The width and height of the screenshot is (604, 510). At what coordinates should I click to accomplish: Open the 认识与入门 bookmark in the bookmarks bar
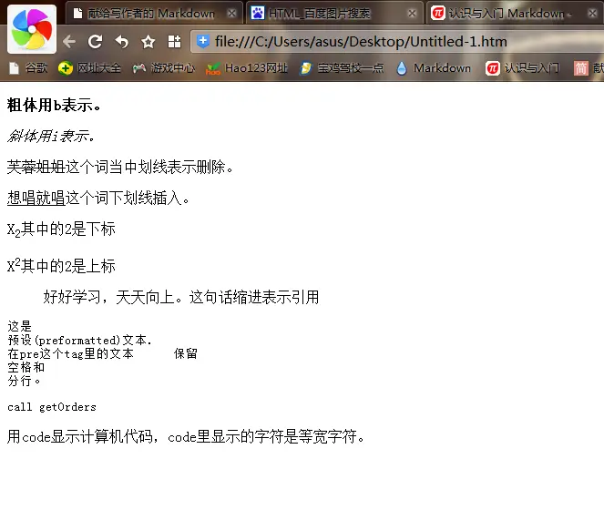[x=522, y=68]
